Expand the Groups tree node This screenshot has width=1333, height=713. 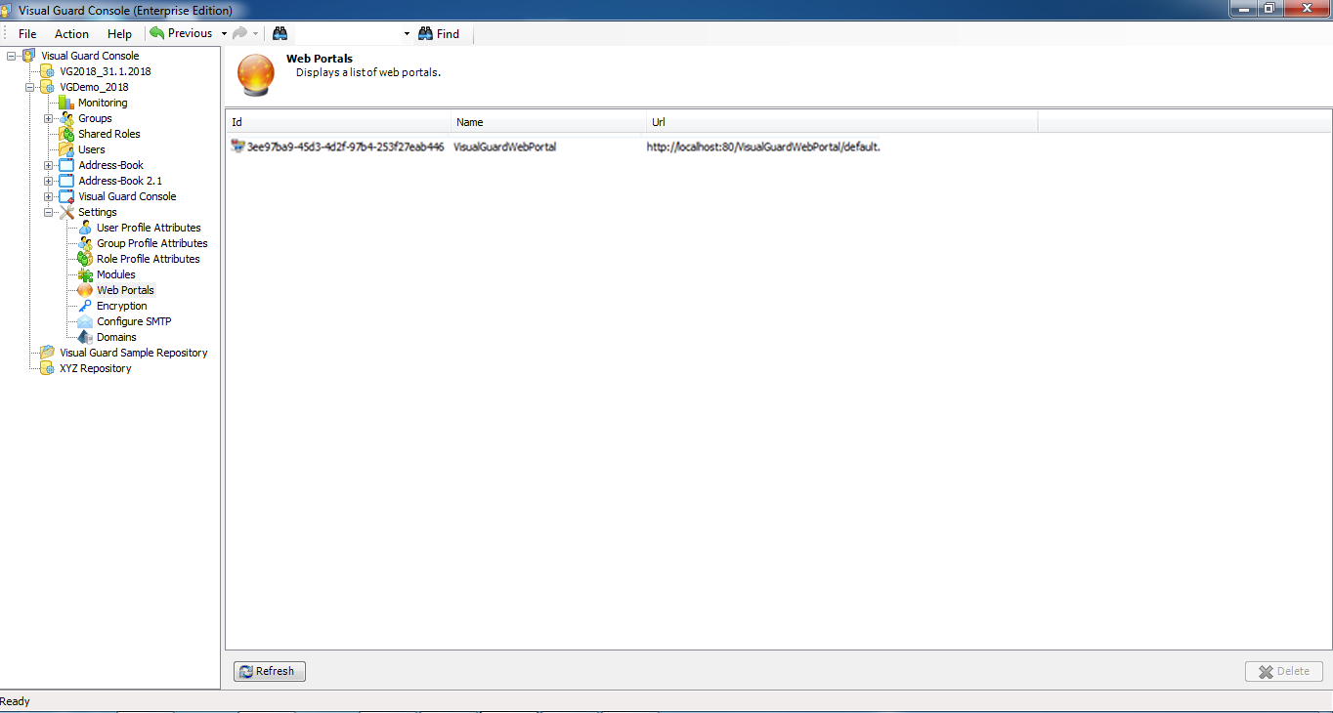[48, 118]
